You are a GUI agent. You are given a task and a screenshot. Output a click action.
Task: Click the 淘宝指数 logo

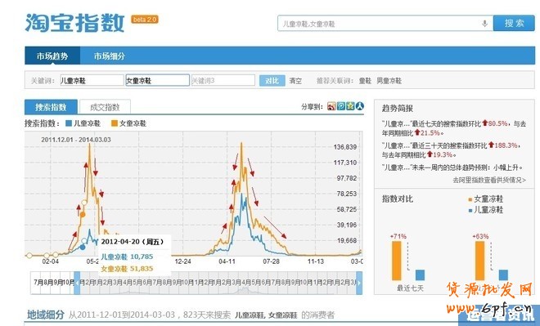click(74, 23)
